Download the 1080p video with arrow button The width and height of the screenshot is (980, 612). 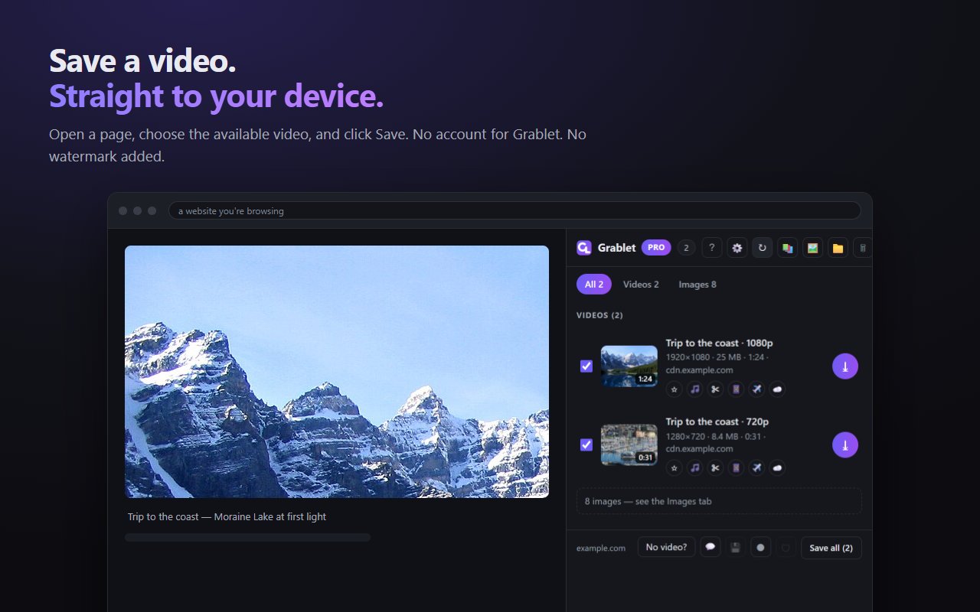[x=845, y=366]
